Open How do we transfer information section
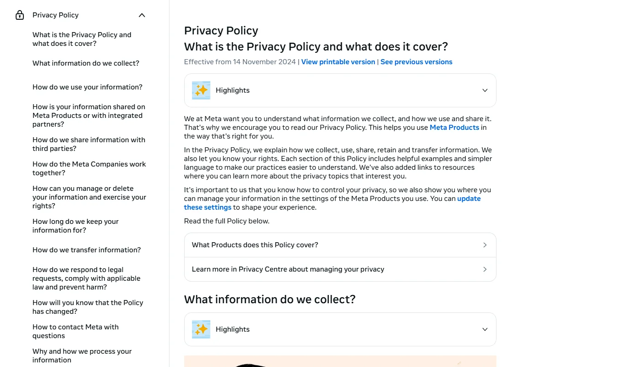This screenshot has height=367, width=643. coord(86,250)
